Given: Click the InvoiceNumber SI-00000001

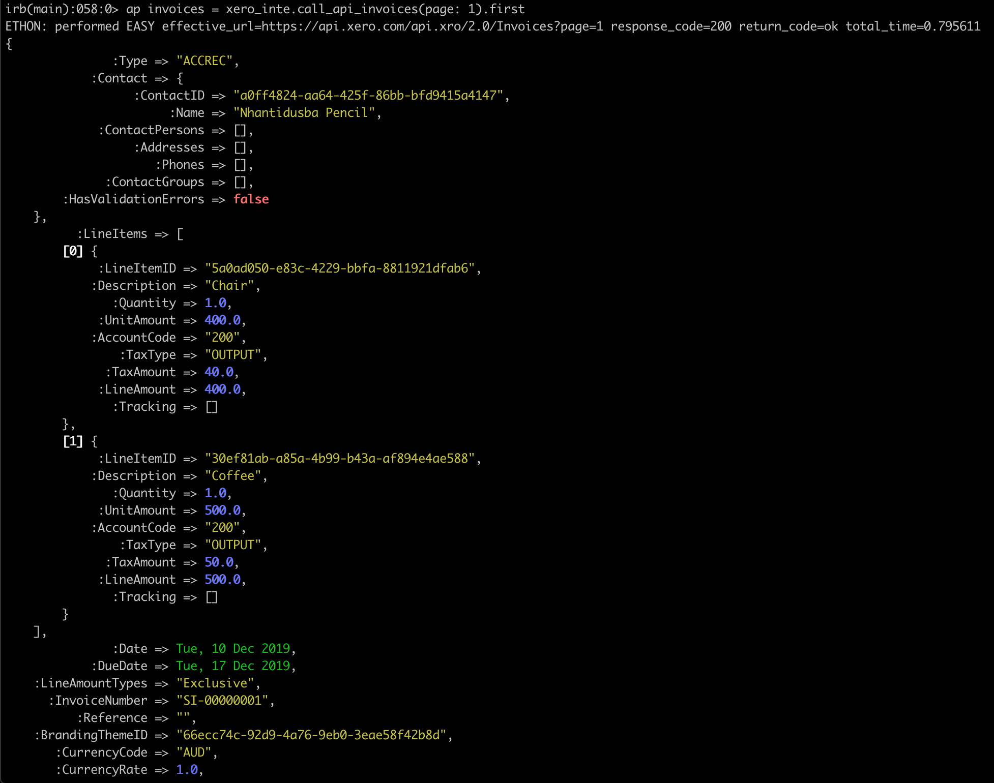Looking at the screenshot, I should point(224,700).
